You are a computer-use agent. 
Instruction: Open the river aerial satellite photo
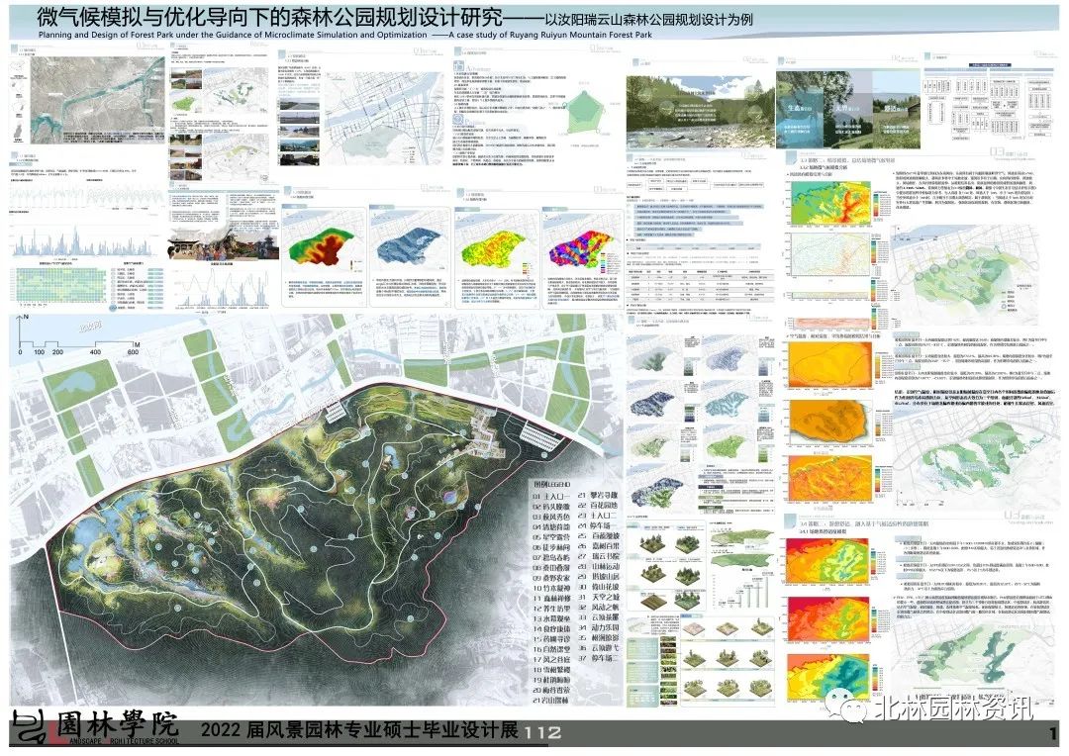97,100
